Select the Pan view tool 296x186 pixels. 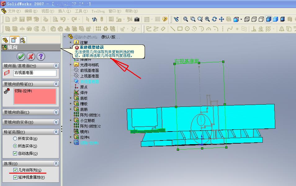222,19
